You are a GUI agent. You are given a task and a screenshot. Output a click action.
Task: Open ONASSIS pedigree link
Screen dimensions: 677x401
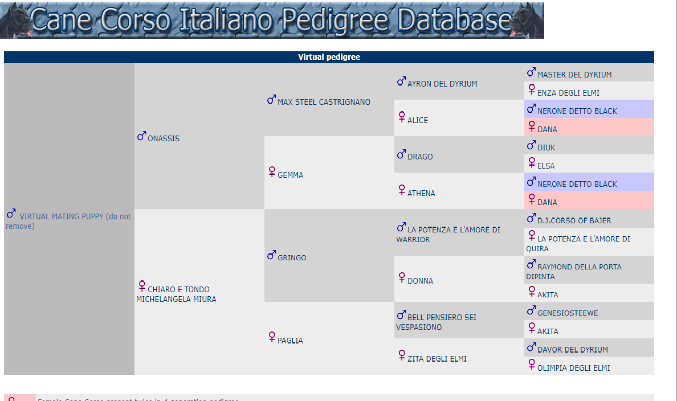click(163, 138)
